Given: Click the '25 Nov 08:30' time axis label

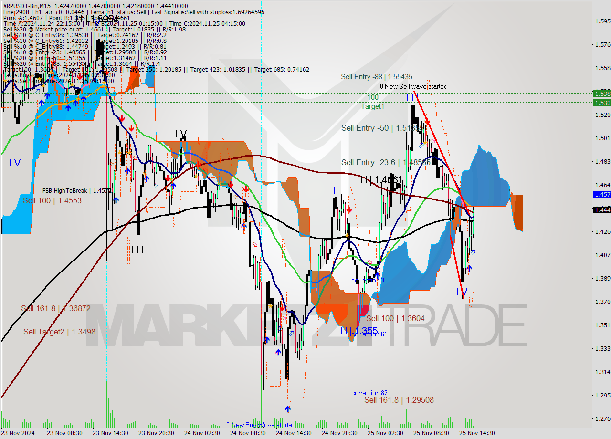Looking at the screenshot, I should coord(431,433).
